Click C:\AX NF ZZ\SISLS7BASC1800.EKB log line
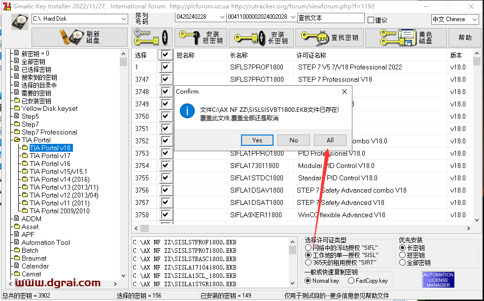 [x=185, y=259]
